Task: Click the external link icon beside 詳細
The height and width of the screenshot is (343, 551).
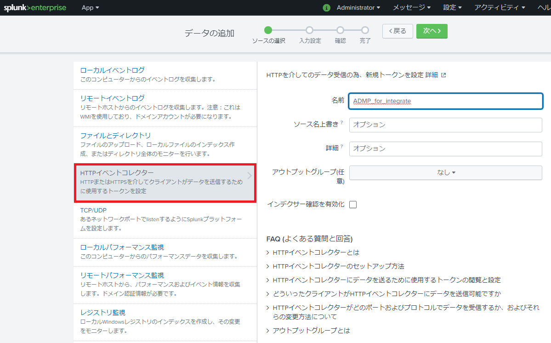Action: coord(443,75)
